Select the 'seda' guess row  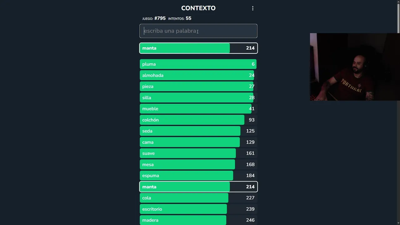pos(198,131)
